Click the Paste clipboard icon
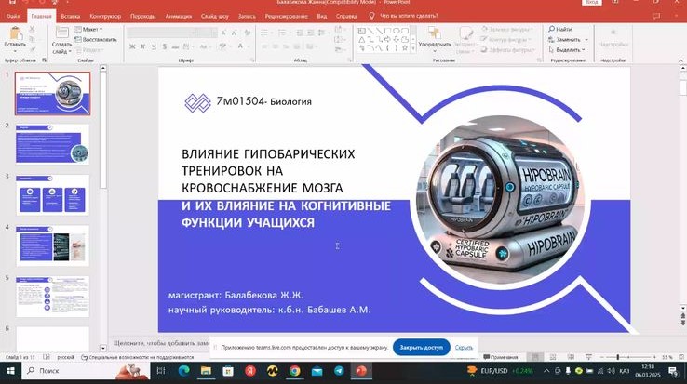687x384 pixels. coord(15,33)
